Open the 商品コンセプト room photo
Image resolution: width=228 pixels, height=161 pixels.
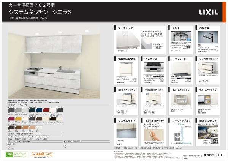[208, 132]
